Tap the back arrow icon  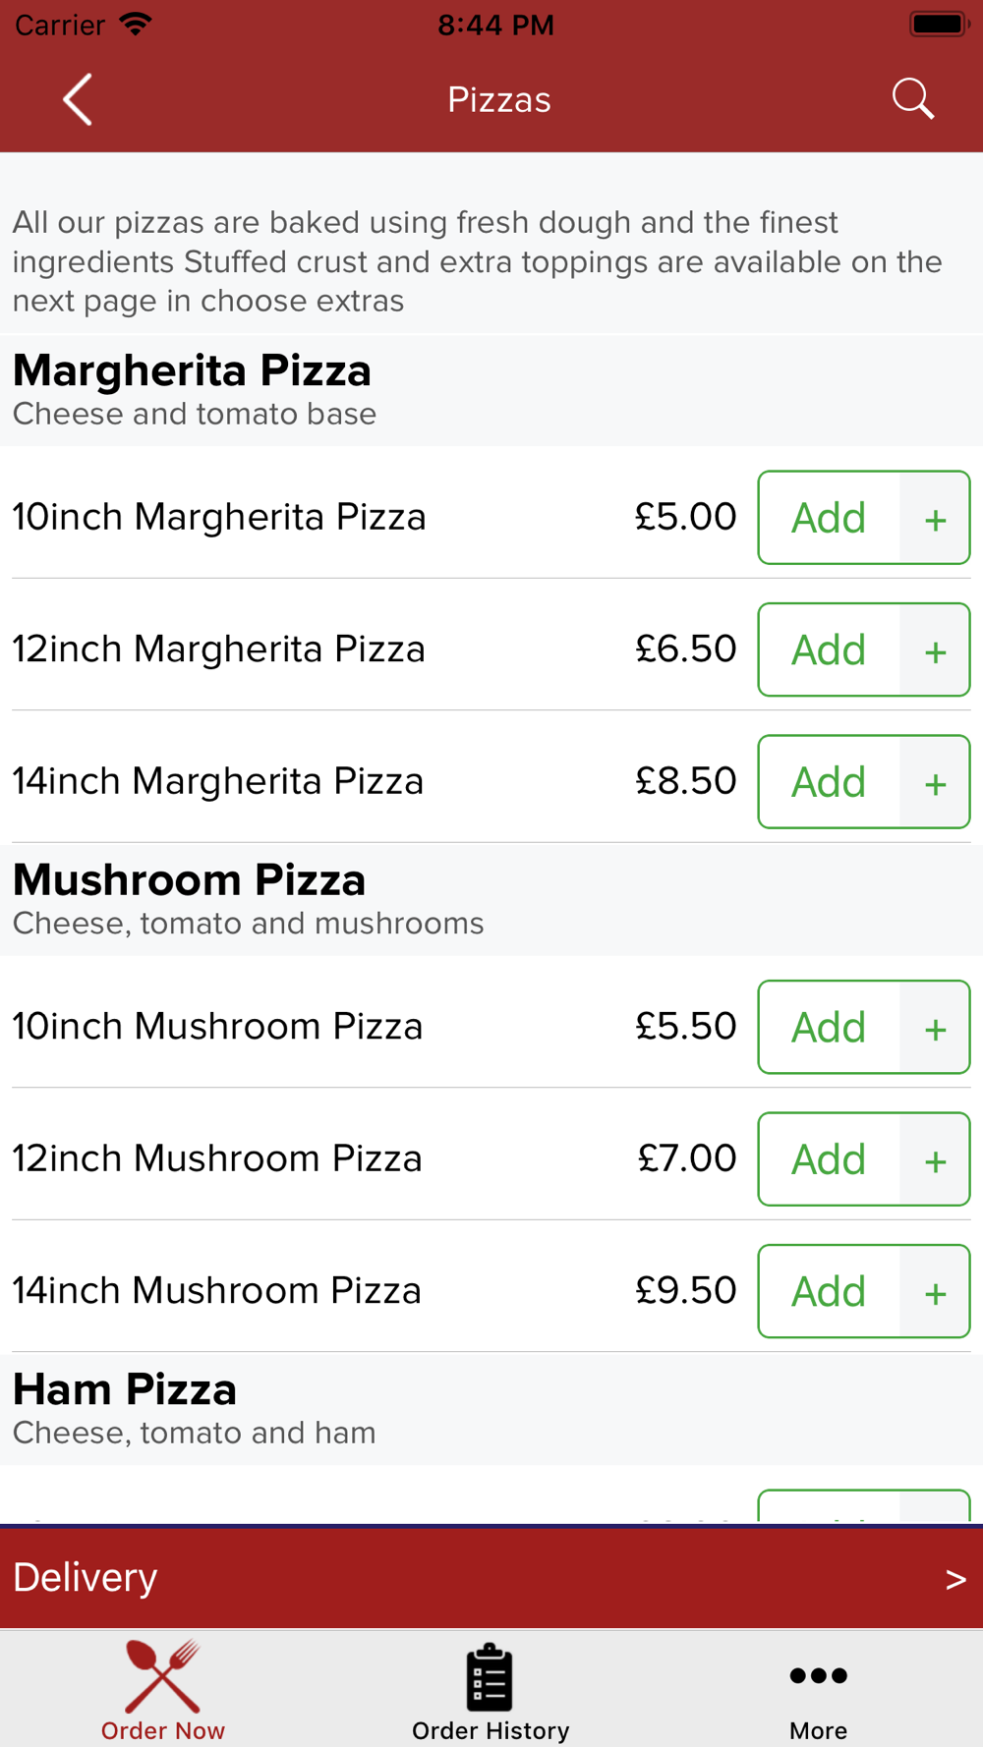coord(78,99)
